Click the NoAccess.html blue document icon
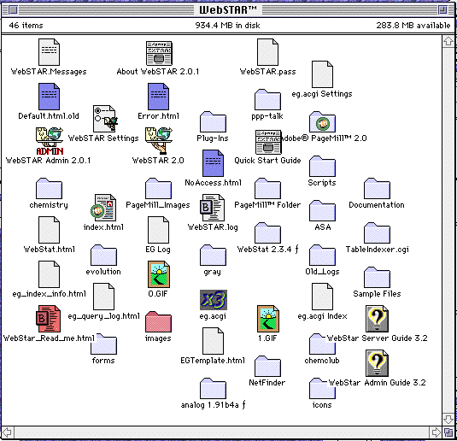Image resolution: width=457 pixels, height=441 pixels. click(x=213, y=163)
